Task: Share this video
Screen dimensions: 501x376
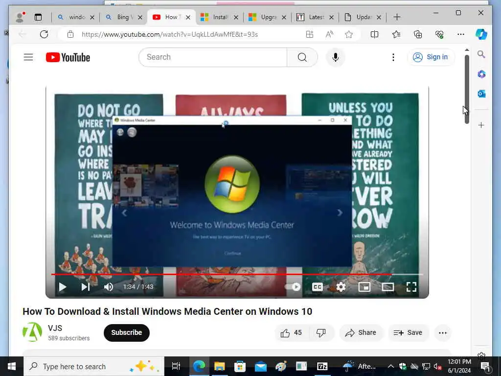Action: pos(361,333)
